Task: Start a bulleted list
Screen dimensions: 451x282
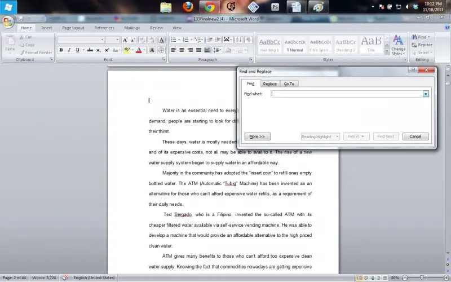Action: tap(174, 39)
